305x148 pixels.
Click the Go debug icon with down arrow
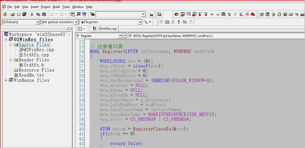pyautogui.click(x=185, y=22)
